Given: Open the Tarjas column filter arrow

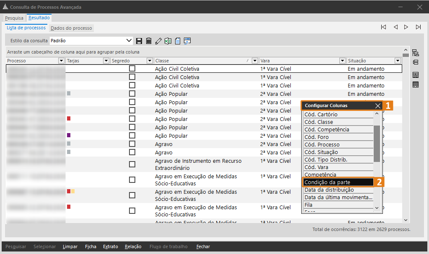Looking at the screenshot, I should (106, 61).
